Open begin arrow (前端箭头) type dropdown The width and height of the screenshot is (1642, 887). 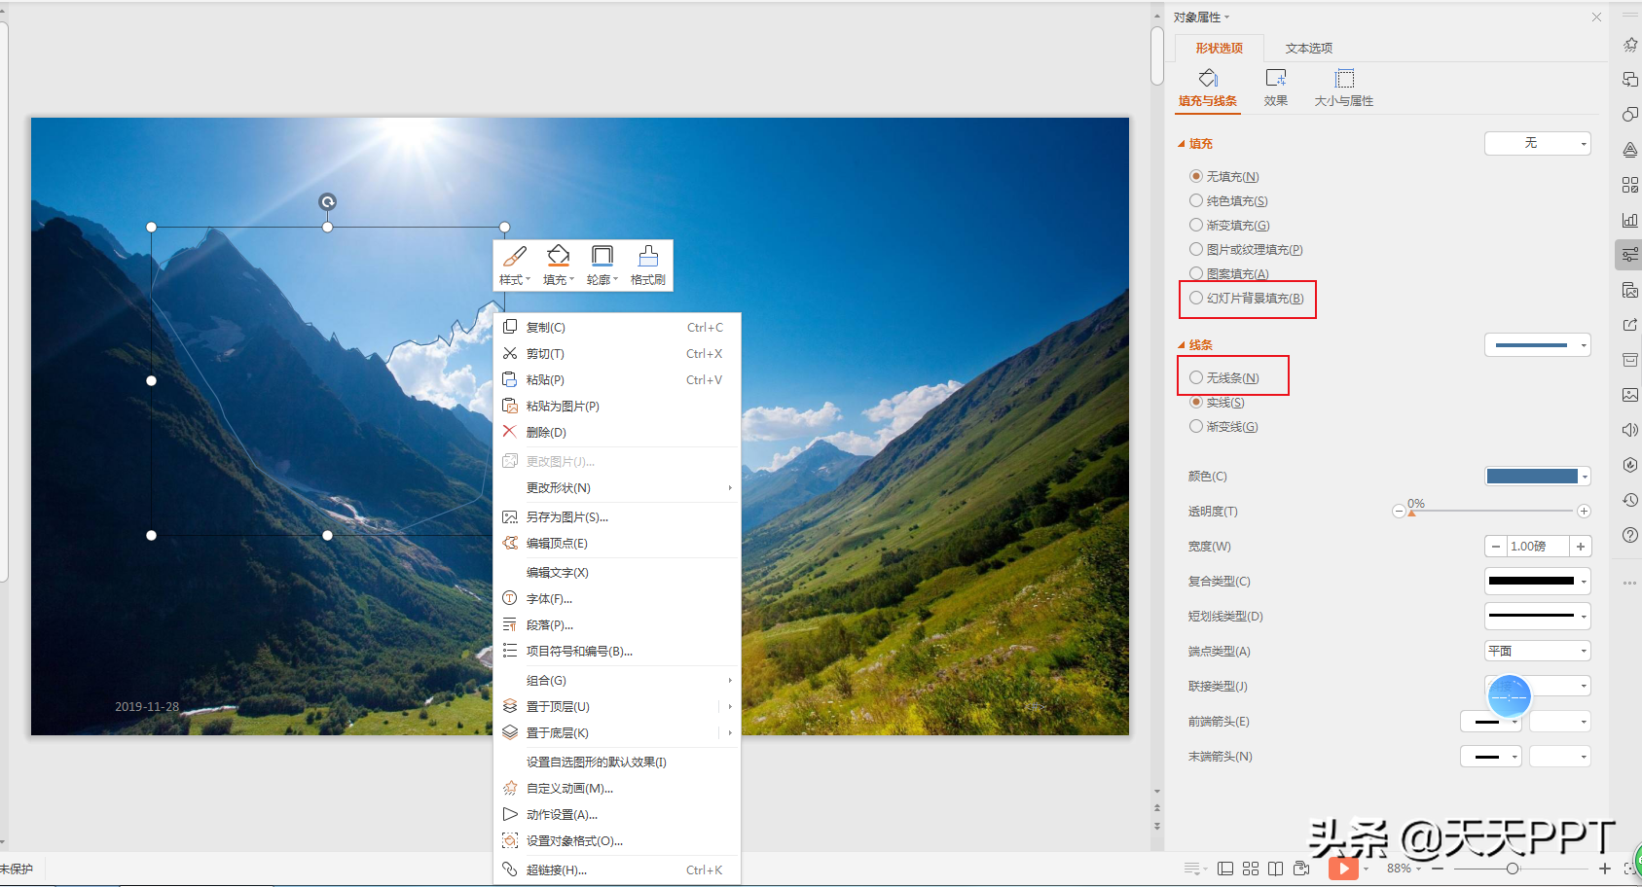tap(1491, 722)
